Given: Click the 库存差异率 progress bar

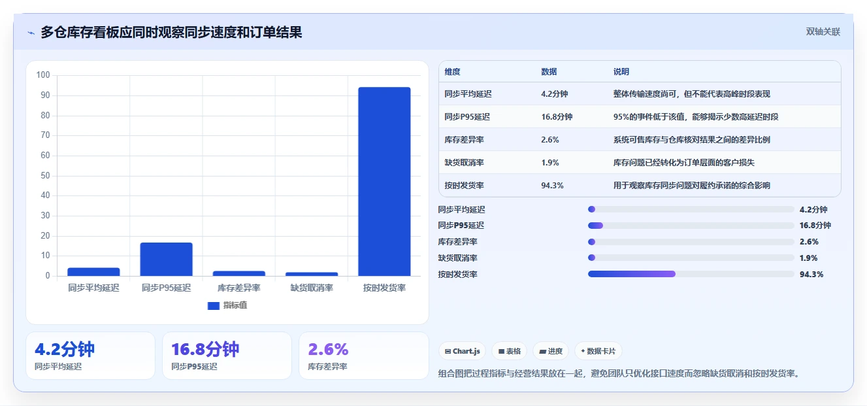Looking at the screenshot, I should coord(691,242).
